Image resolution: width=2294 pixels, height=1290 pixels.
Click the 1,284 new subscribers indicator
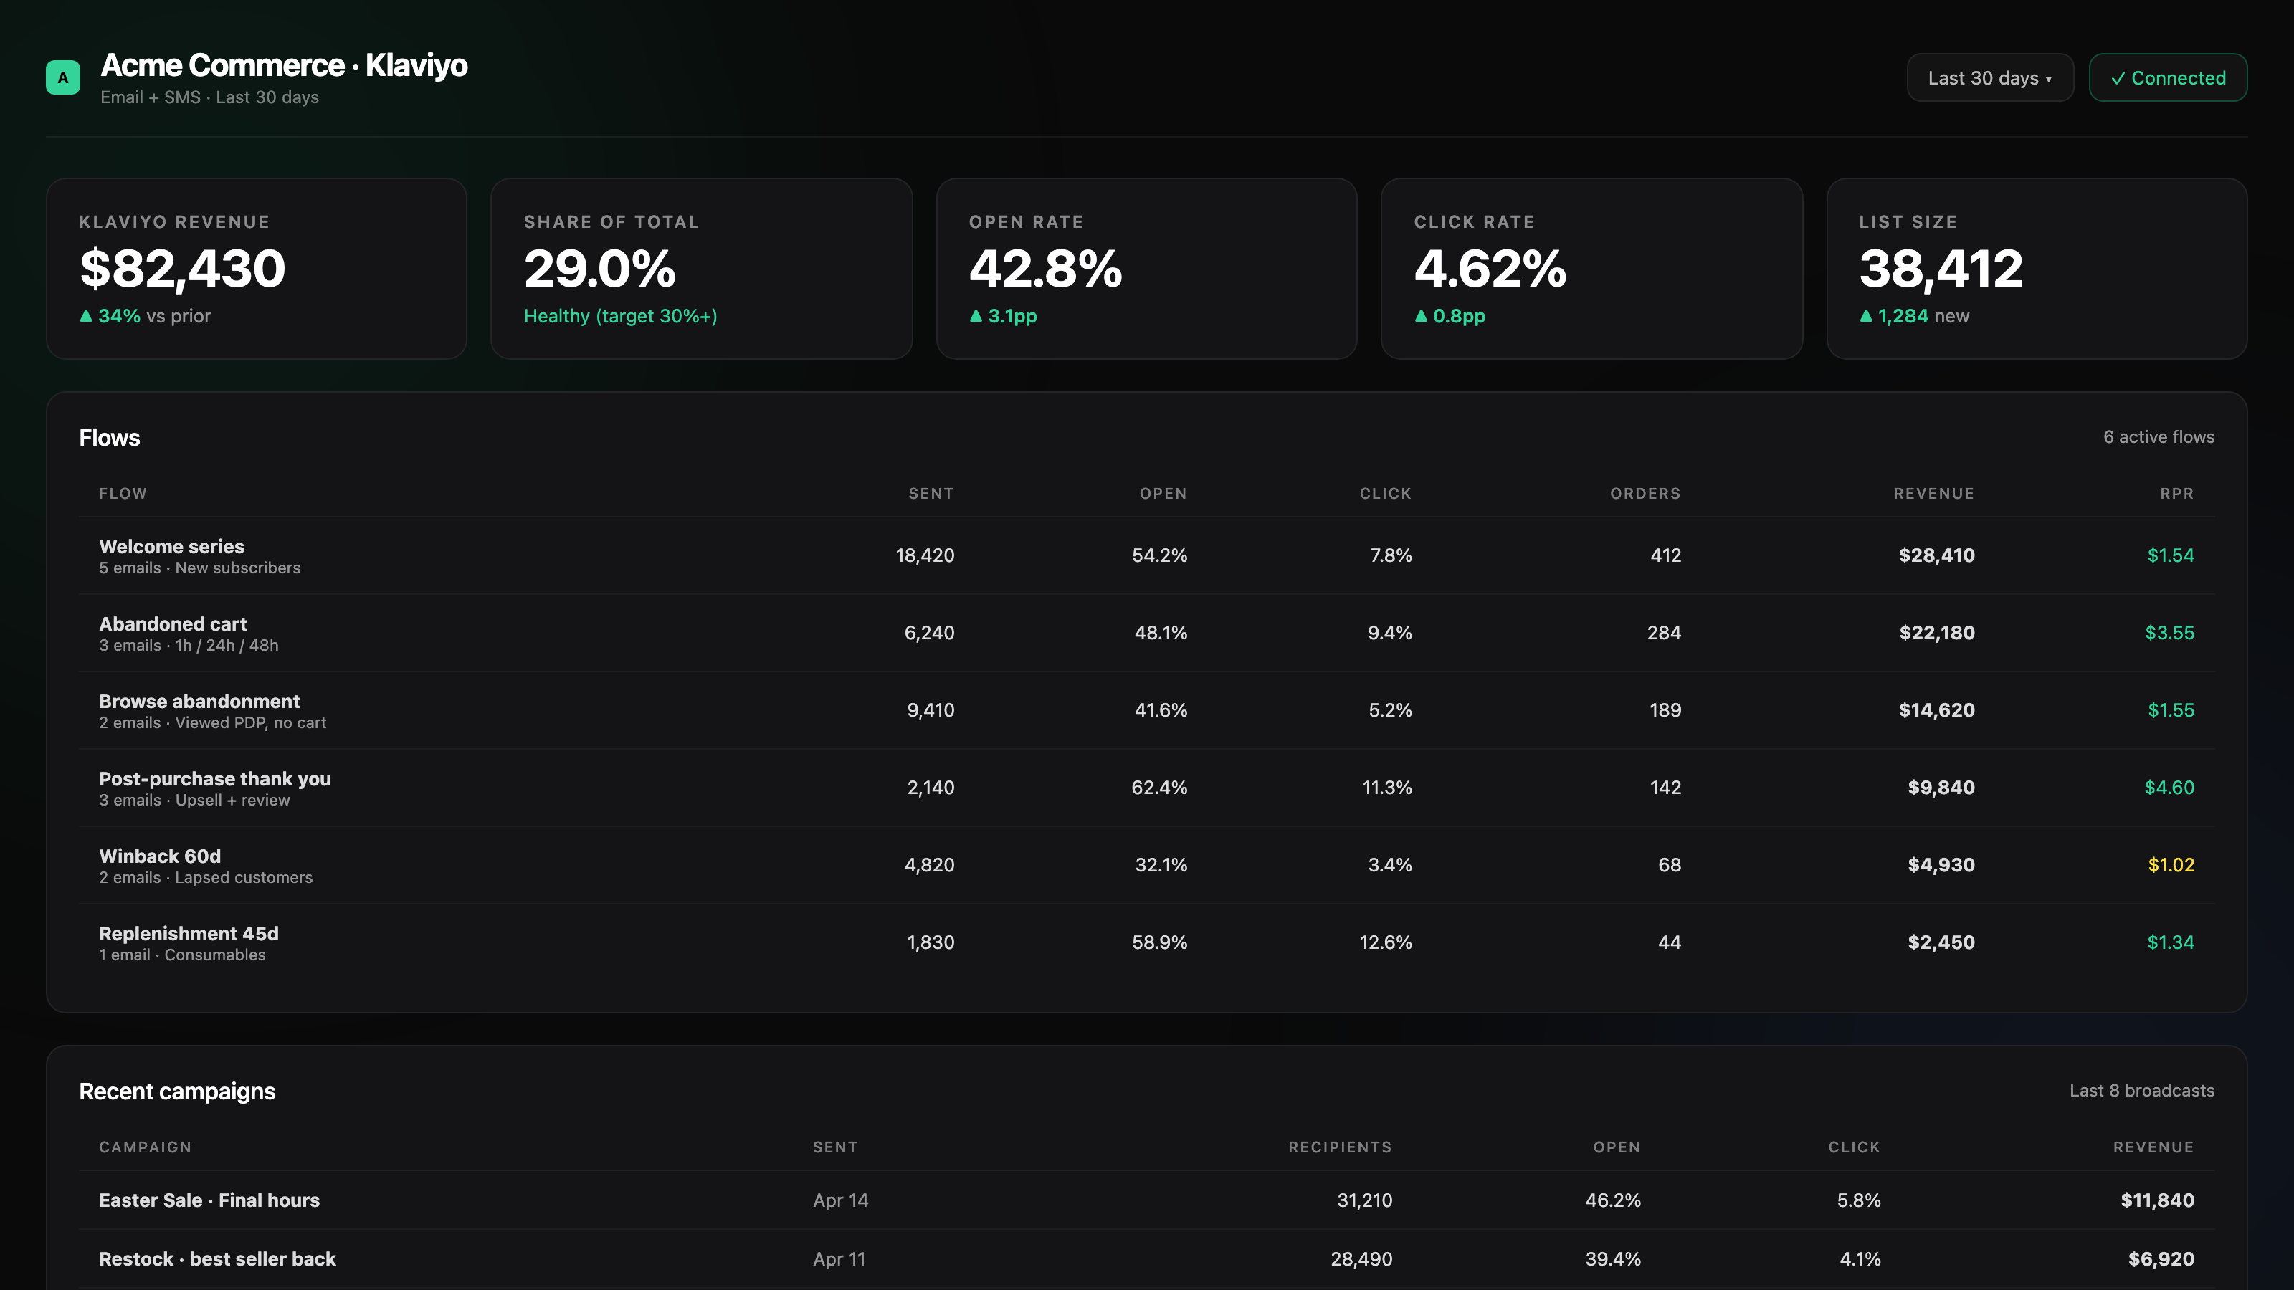1914,316
